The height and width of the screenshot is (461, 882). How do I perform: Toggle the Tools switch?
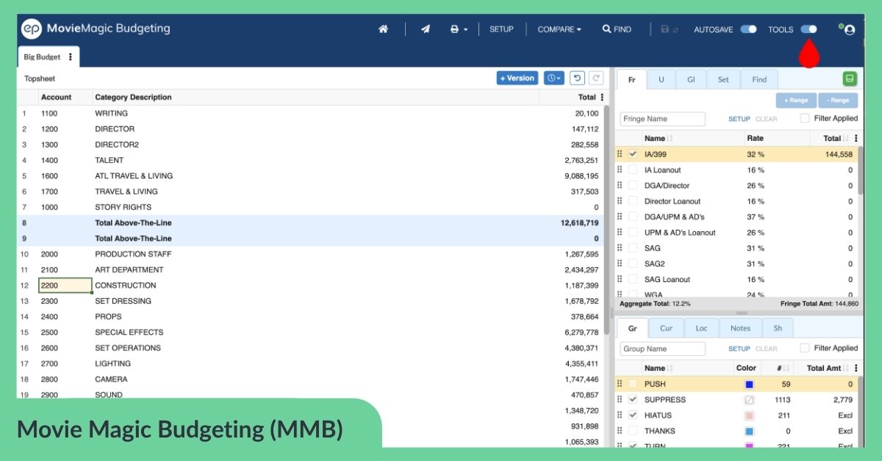[808, 29]
